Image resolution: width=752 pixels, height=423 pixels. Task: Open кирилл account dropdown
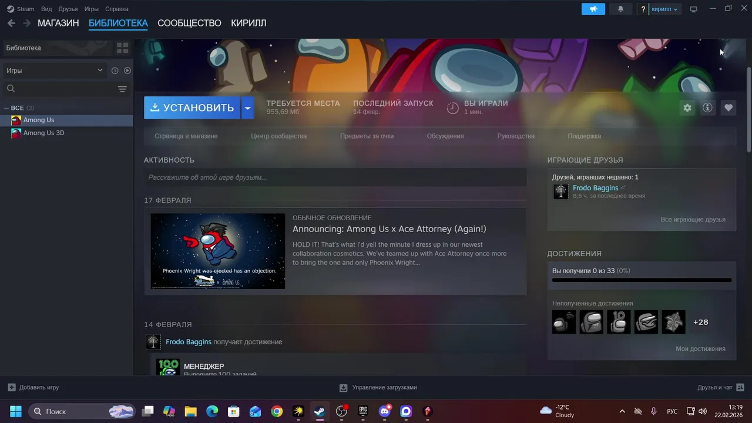coord(664,9)
